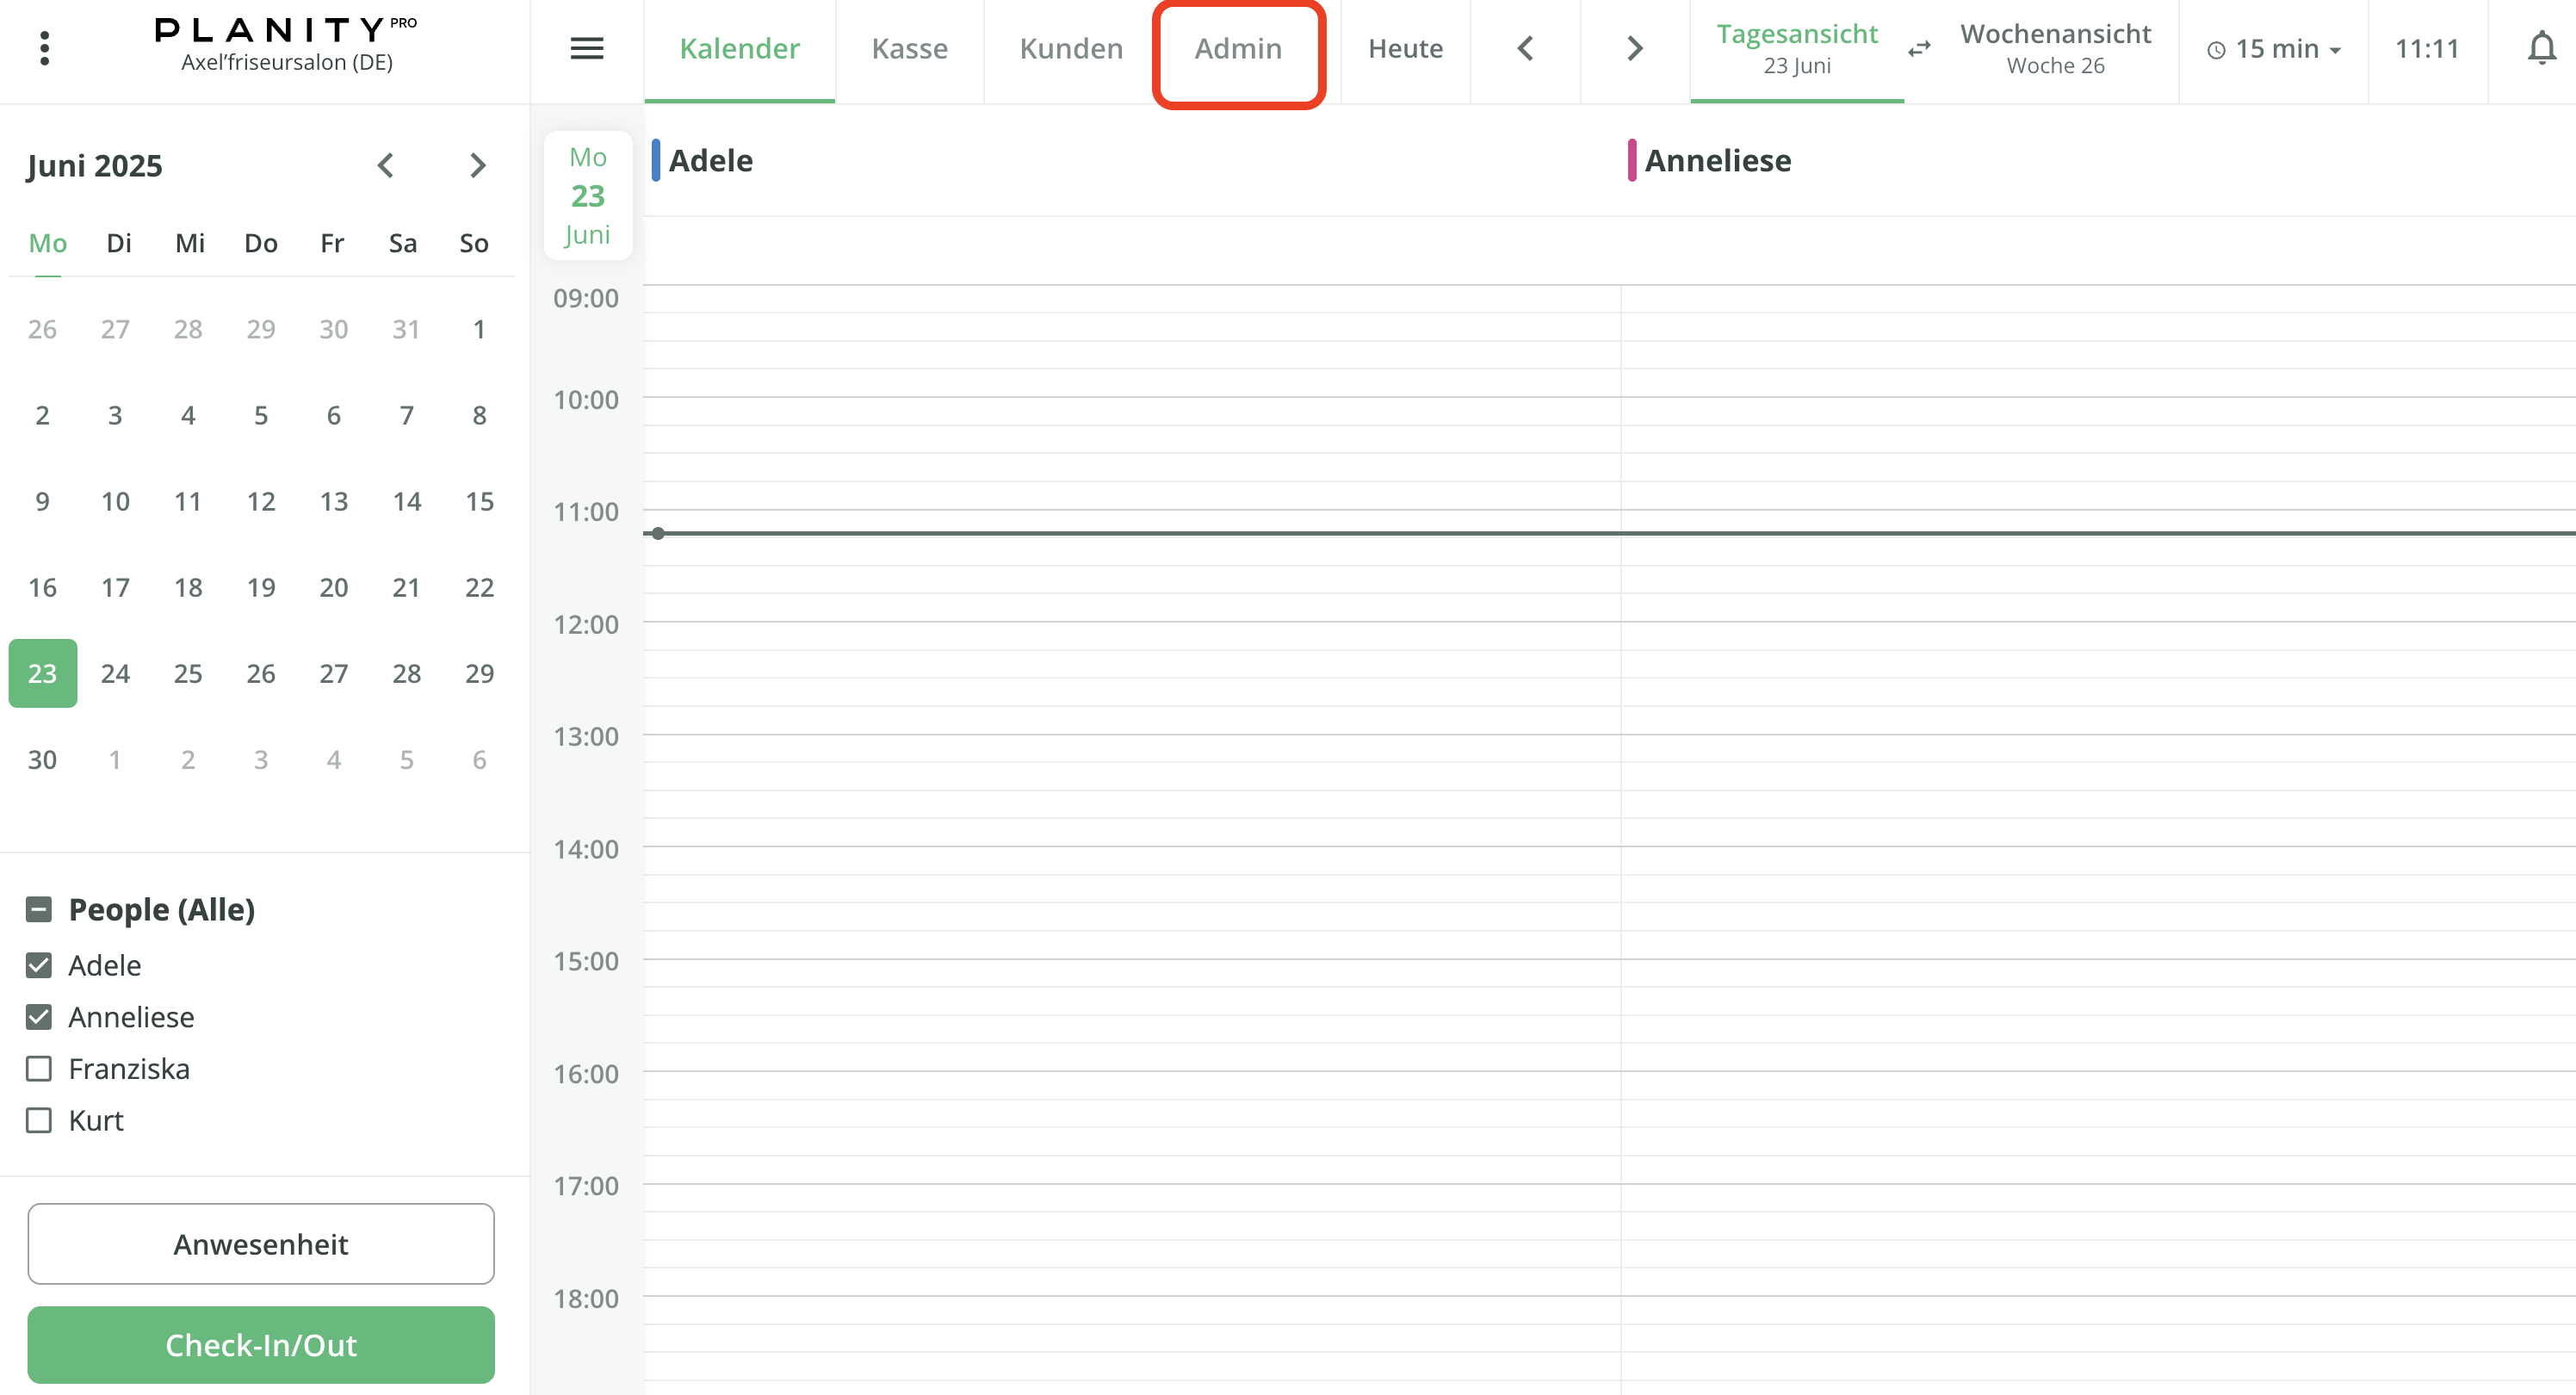The image size is (2576, 1395).
Task: Open the three-dot options menu
Action: (x=44, y=47)
